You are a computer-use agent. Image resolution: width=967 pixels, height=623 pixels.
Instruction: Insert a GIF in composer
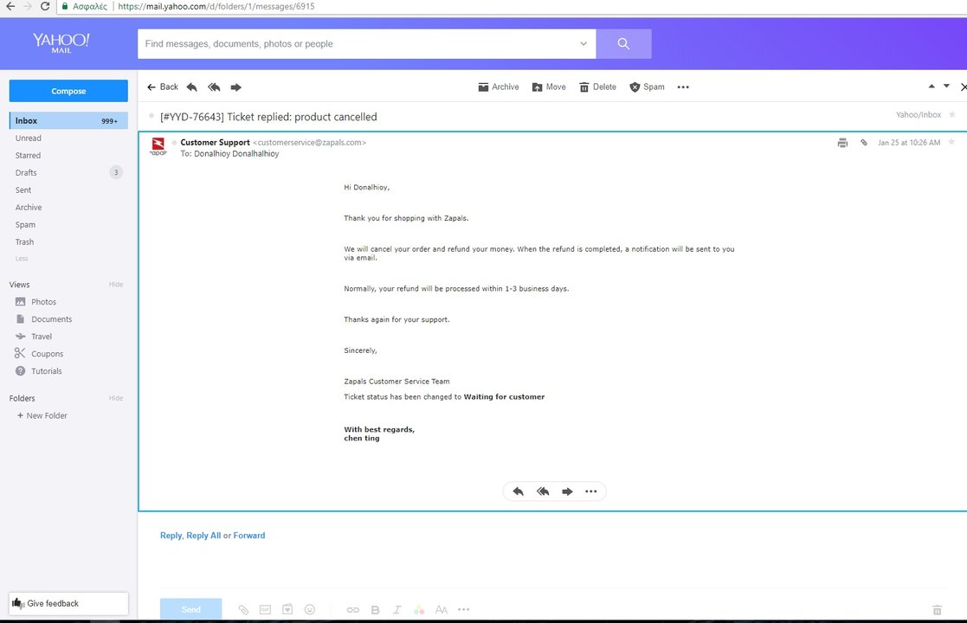pyautogui.click(x=265, y=609)
